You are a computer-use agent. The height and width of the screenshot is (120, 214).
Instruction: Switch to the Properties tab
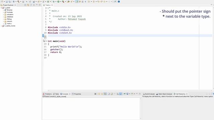[x=77, y=94]
